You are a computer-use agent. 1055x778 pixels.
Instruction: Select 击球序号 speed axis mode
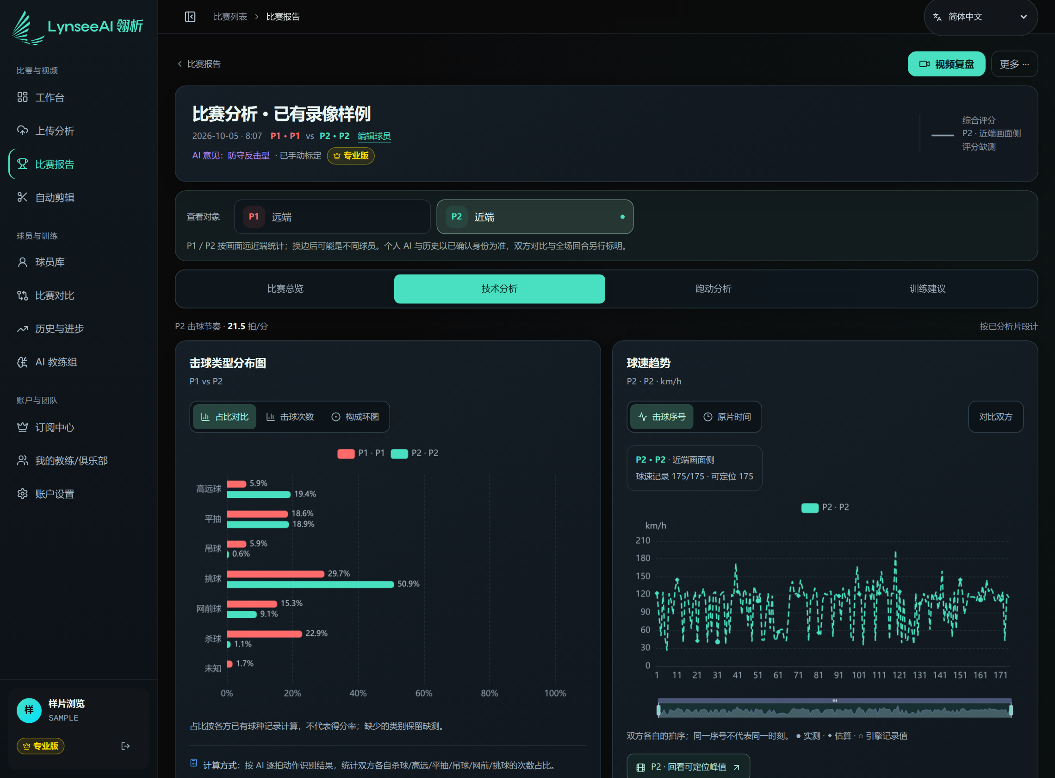(x=662, y=417)
